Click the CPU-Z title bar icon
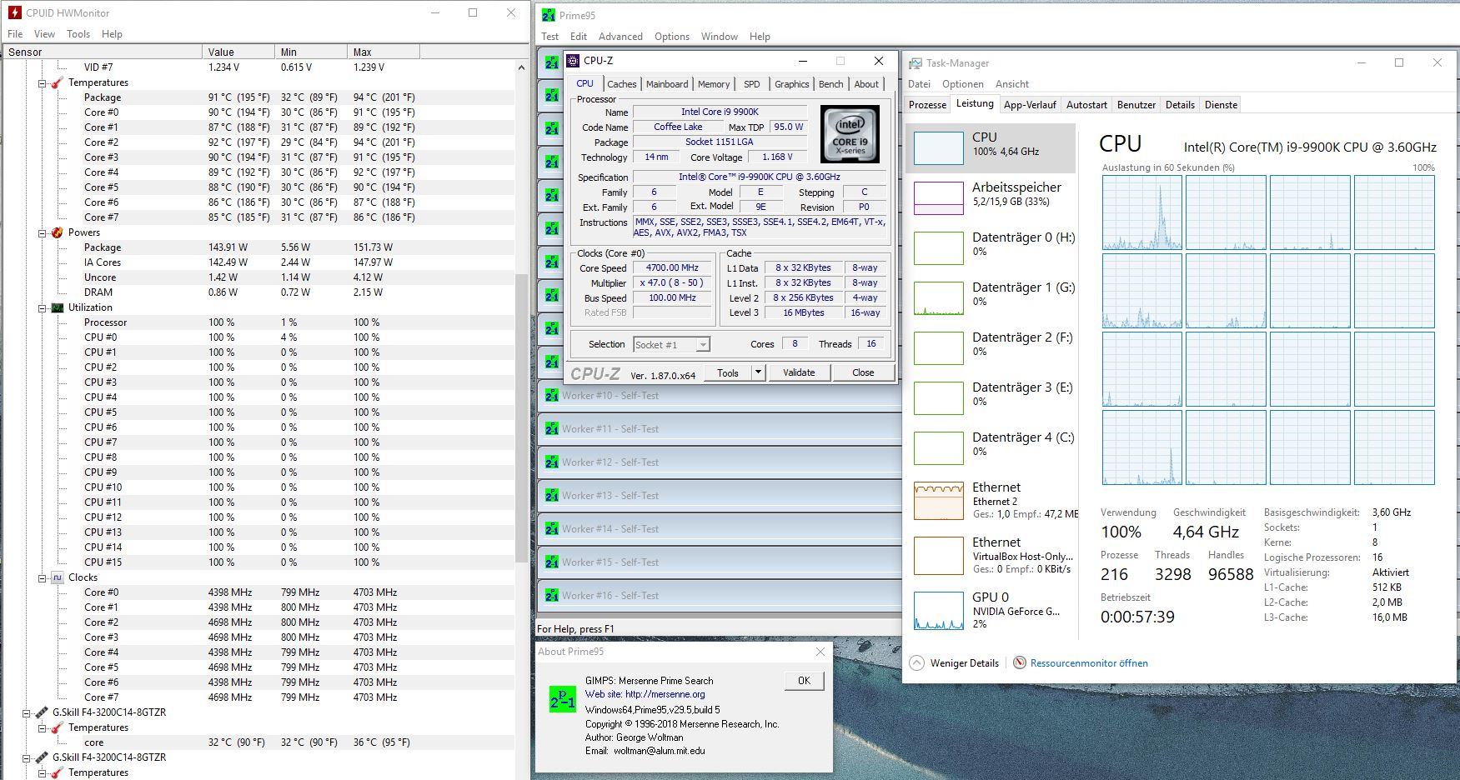The image size is (1460, 780). pos(574,61)
